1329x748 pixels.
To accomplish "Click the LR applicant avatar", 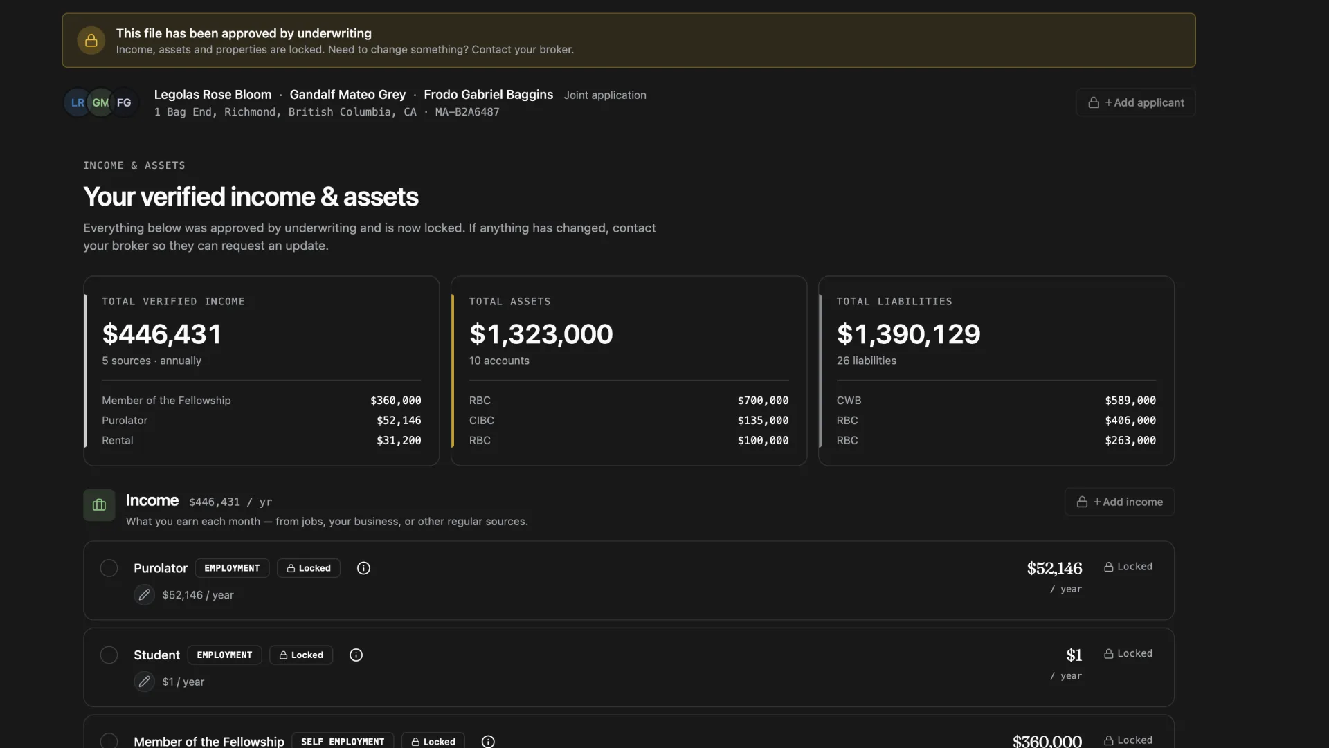I will (77, 102).
